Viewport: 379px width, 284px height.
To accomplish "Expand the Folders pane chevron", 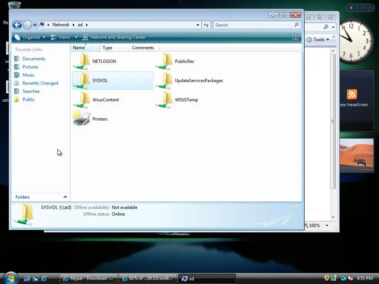I will coord(65,197).
